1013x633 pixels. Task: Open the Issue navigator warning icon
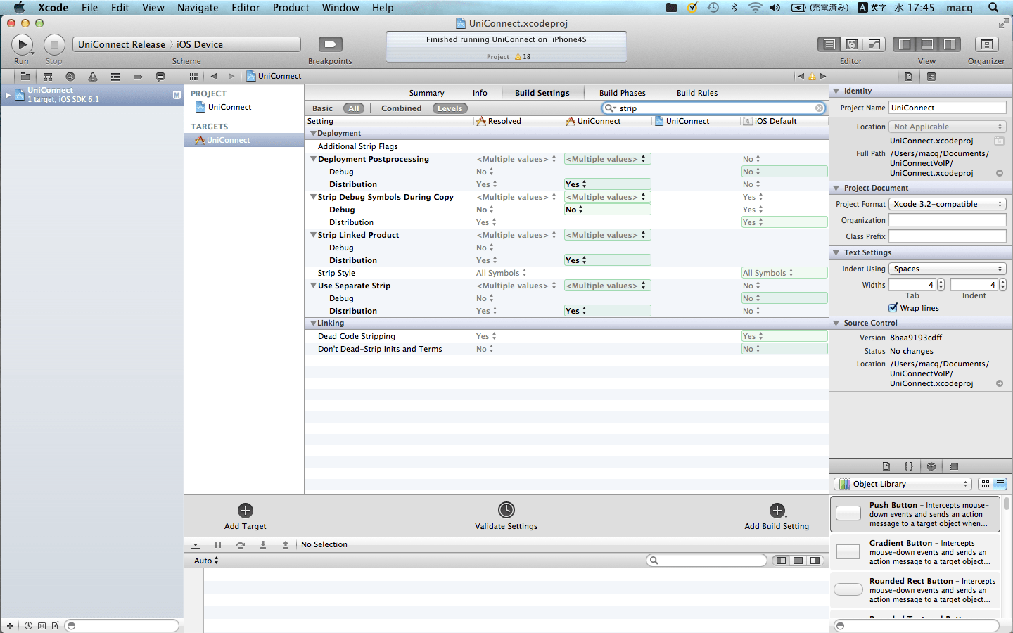[93, 76]
